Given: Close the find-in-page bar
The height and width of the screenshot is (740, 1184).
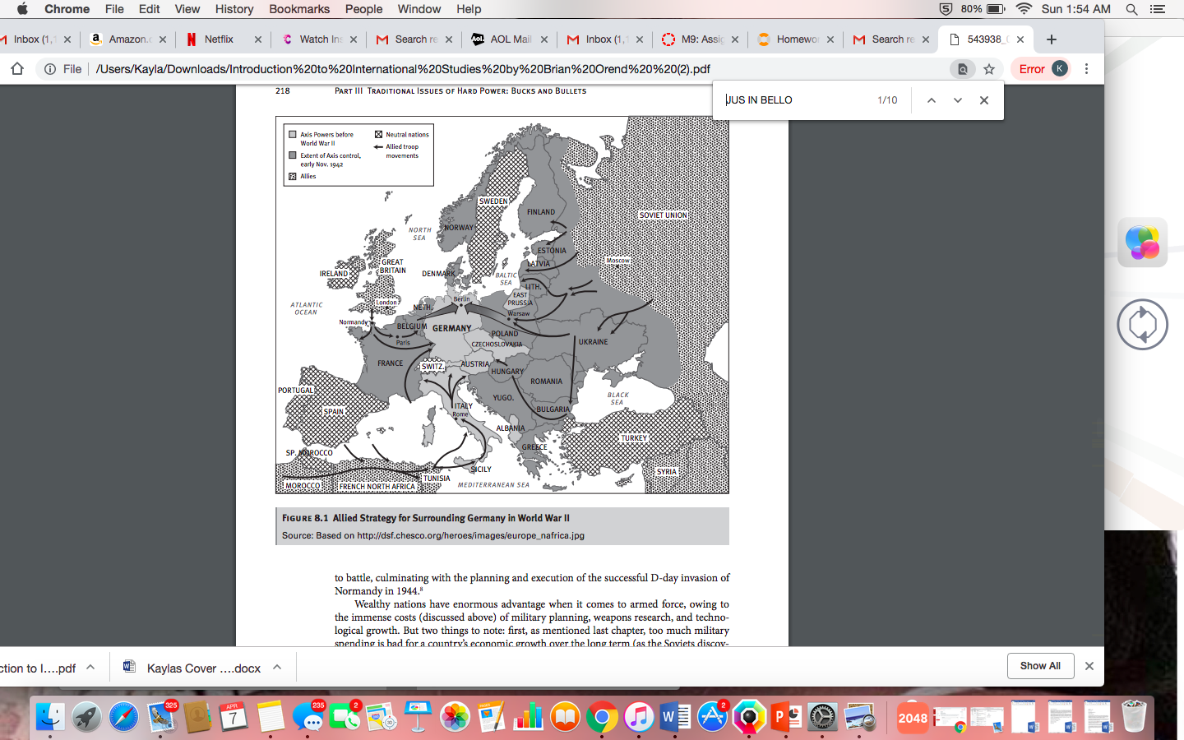Looking at the screenshot, I should pos(983,100).
